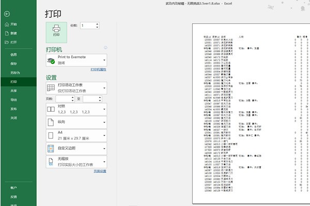Click the 设置 section heading

[51, 77]
